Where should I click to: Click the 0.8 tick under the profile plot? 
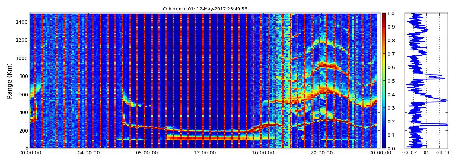440,153
